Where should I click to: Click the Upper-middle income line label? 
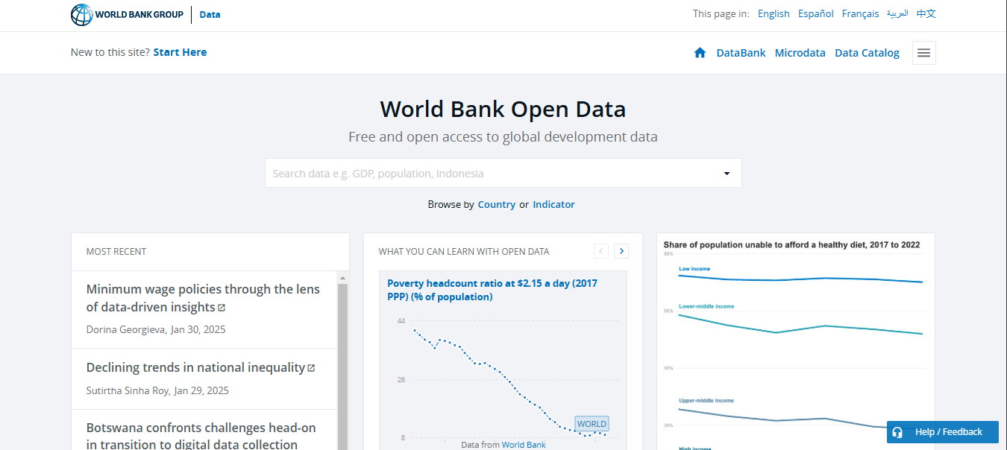[x=706, y=401]
